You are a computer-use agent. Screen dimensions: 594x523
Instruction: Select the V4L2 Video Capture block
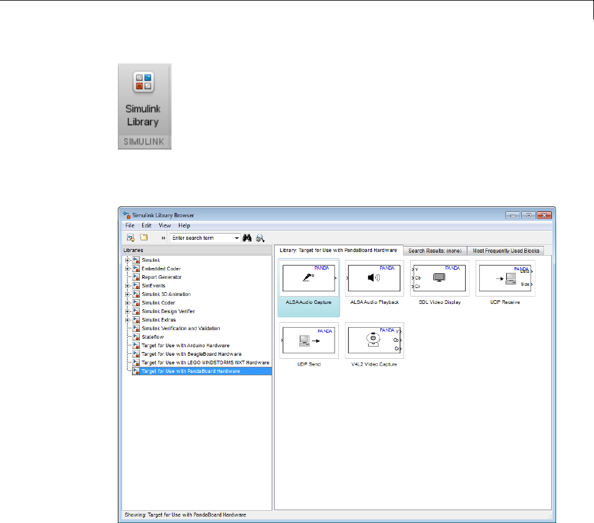(x=374, y=341)
